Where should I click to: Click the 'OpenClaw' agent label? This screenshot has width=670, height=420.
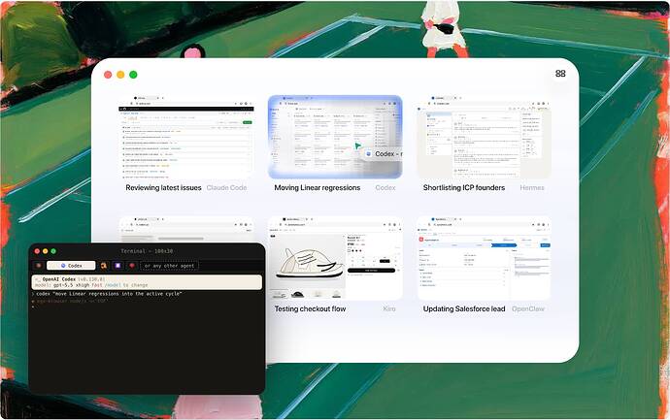click(528, 308)
